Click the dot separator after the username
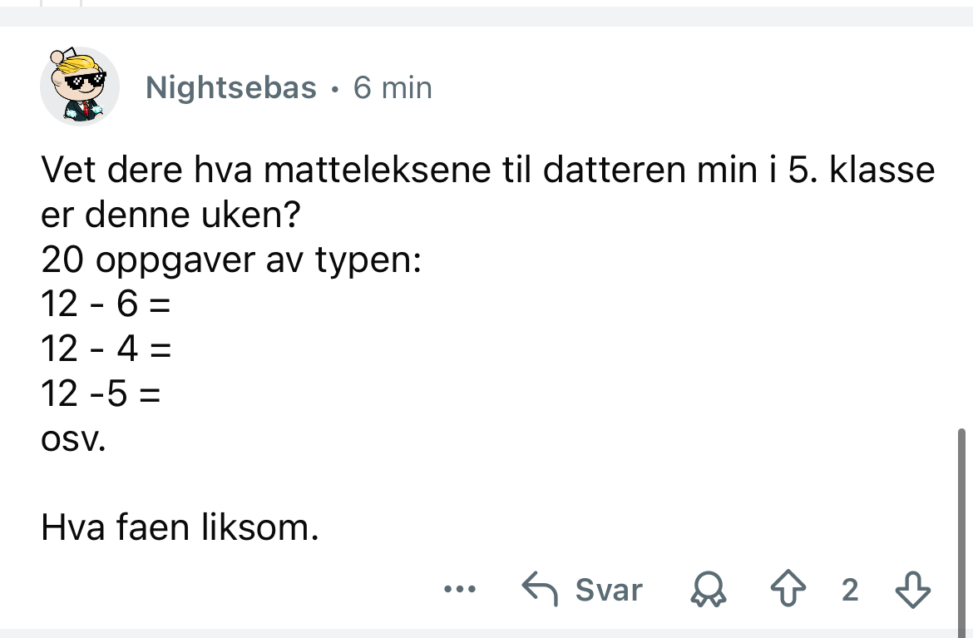 click(335, 89)
